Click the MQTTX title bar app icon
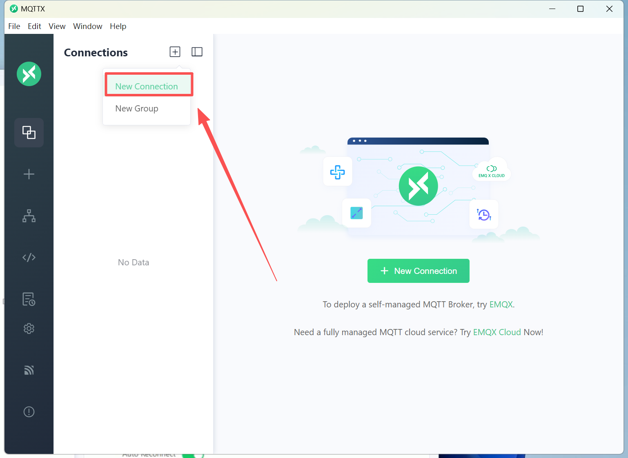 [x=14, y=9]
